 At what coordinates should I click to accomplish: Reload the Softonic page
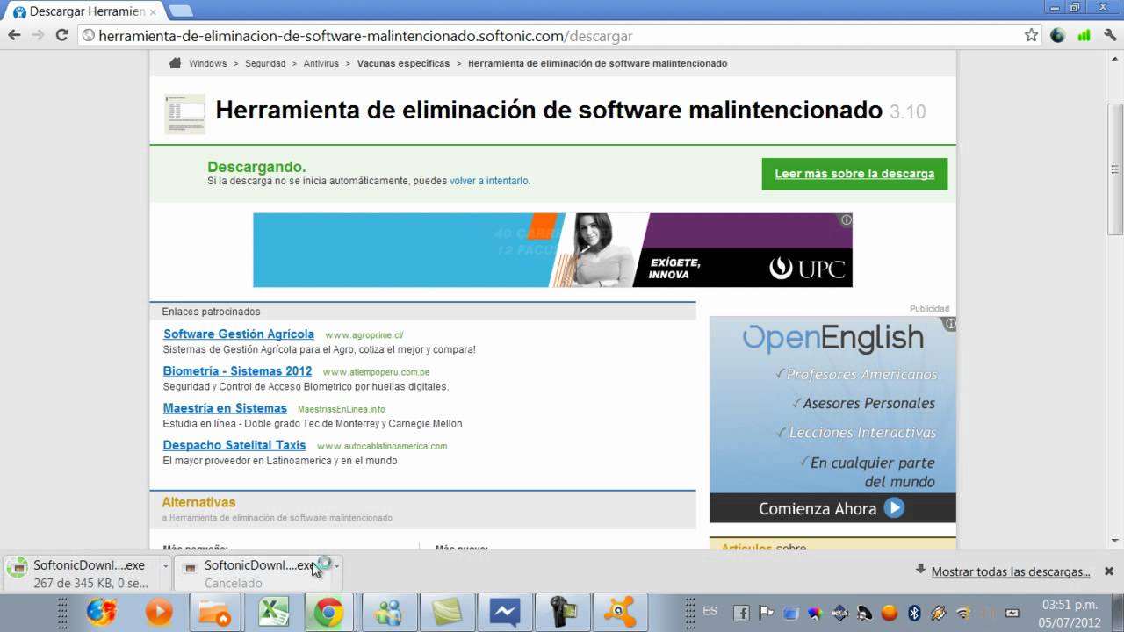(x=61, y=35)
